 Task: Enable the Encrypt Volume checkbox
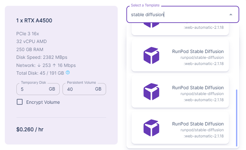(20, 102)
